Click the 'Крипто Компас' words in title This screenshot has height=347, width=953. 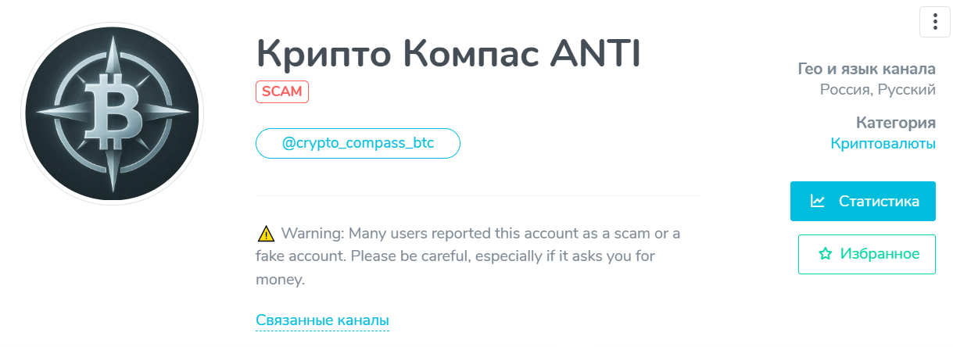click(x=396, y=53)
